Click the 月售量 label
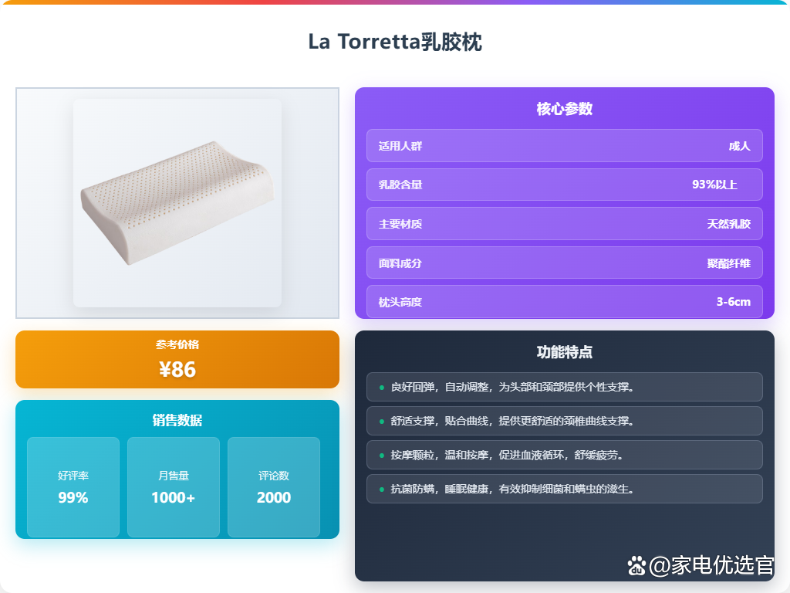 tap(174, 476)
